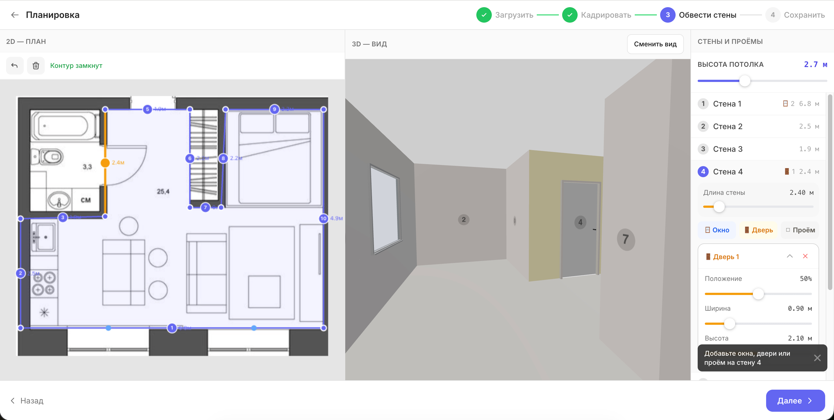This screenshot has width=834, height=420.
Task: Click wall marker 2 in 3D view
Action: [x=464, y=220]
